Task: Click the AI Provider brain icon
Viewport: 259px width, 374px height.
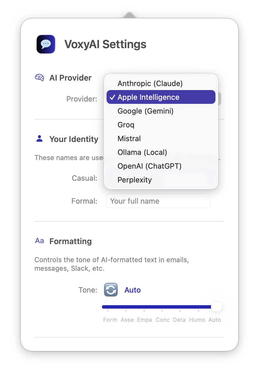Action: click(39, 77)
